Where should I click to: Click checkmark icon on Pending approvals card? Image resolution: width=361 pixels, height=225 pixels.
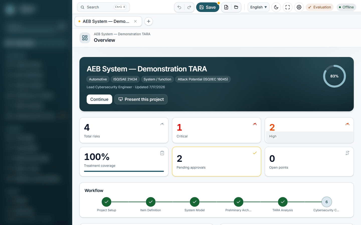pyautogui.click(x=255, y=153)
